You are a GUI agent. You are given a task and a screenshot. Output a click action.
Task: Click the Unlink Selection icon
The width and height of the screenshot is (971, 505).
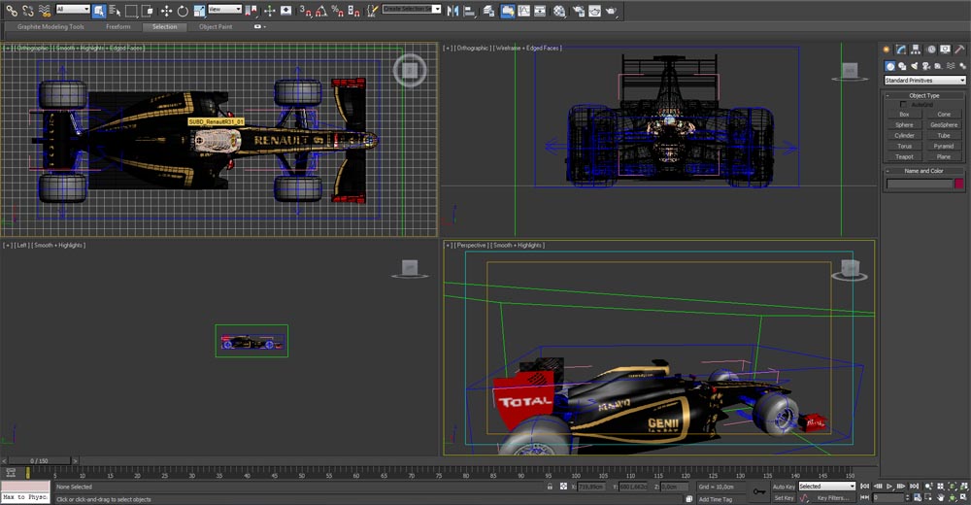[x=28, y=11]
